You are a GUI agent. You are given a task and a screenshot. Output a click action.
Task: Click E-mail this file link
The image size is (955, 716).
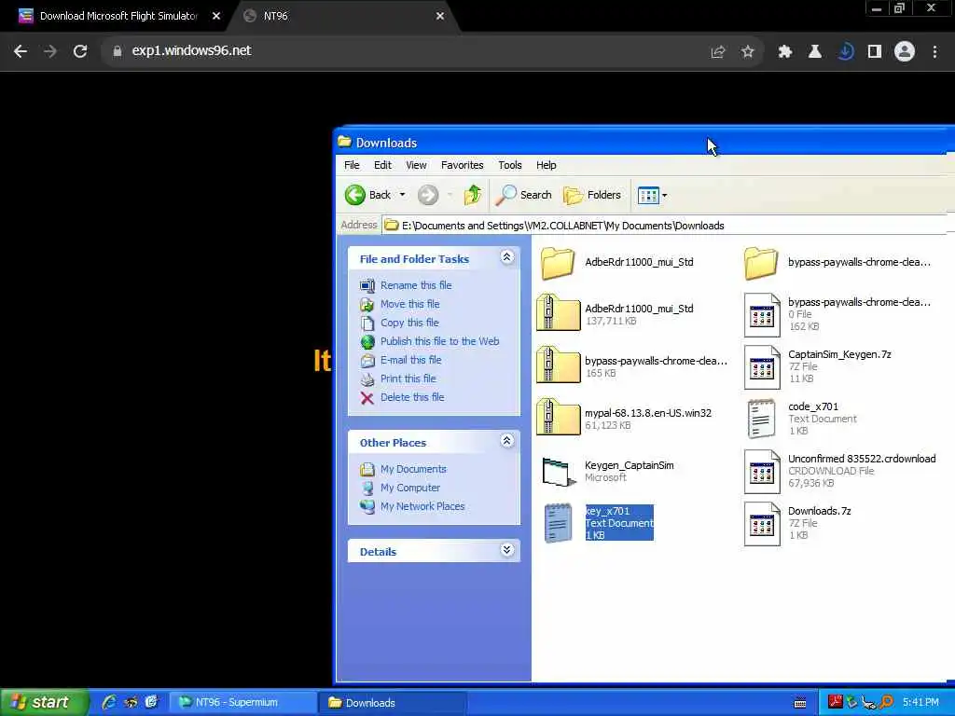[x=411, y=360]
